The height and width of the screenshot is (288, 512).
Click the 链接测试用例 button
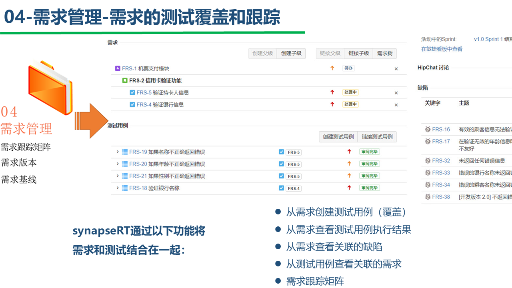point(377,136)
